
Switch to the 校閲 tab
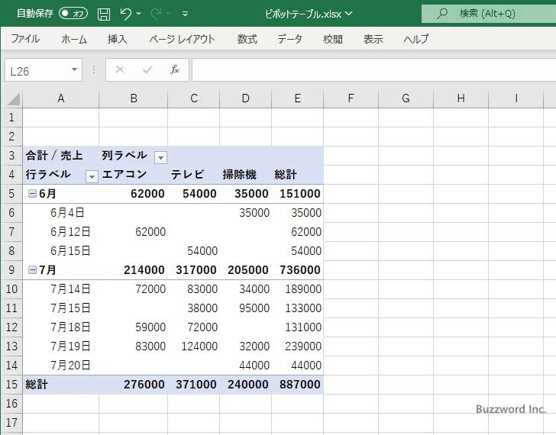333,39
